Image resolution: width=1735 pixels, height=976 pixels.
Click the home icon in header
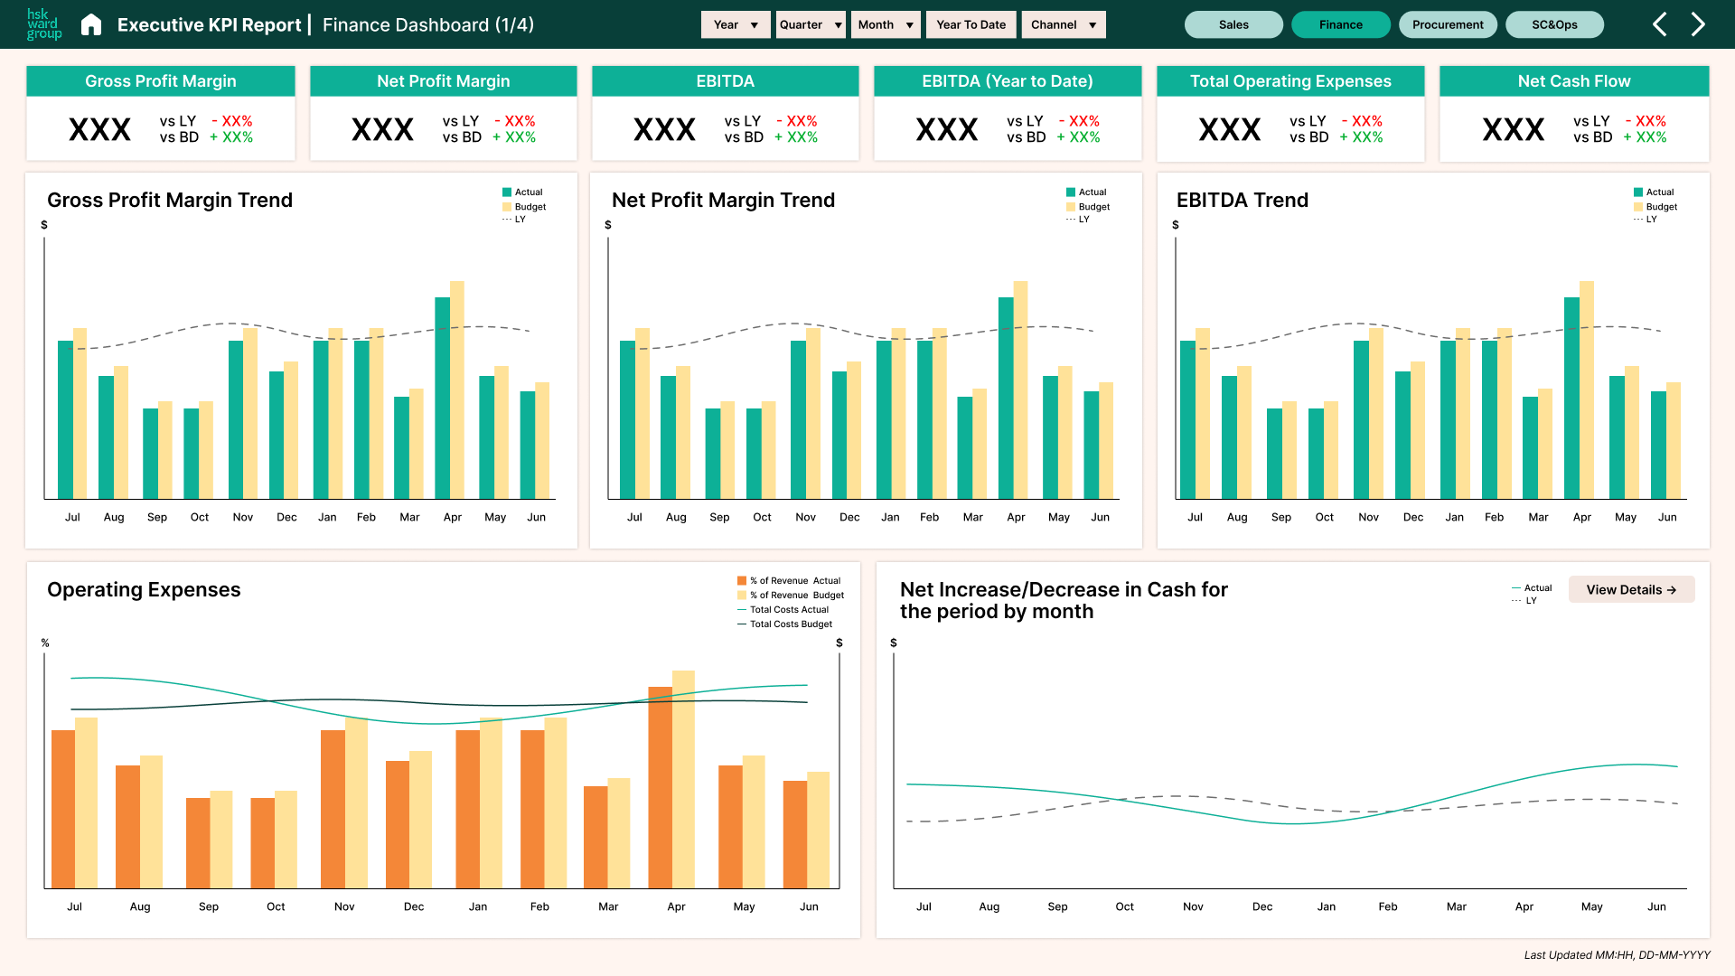(x=91, y=24)
